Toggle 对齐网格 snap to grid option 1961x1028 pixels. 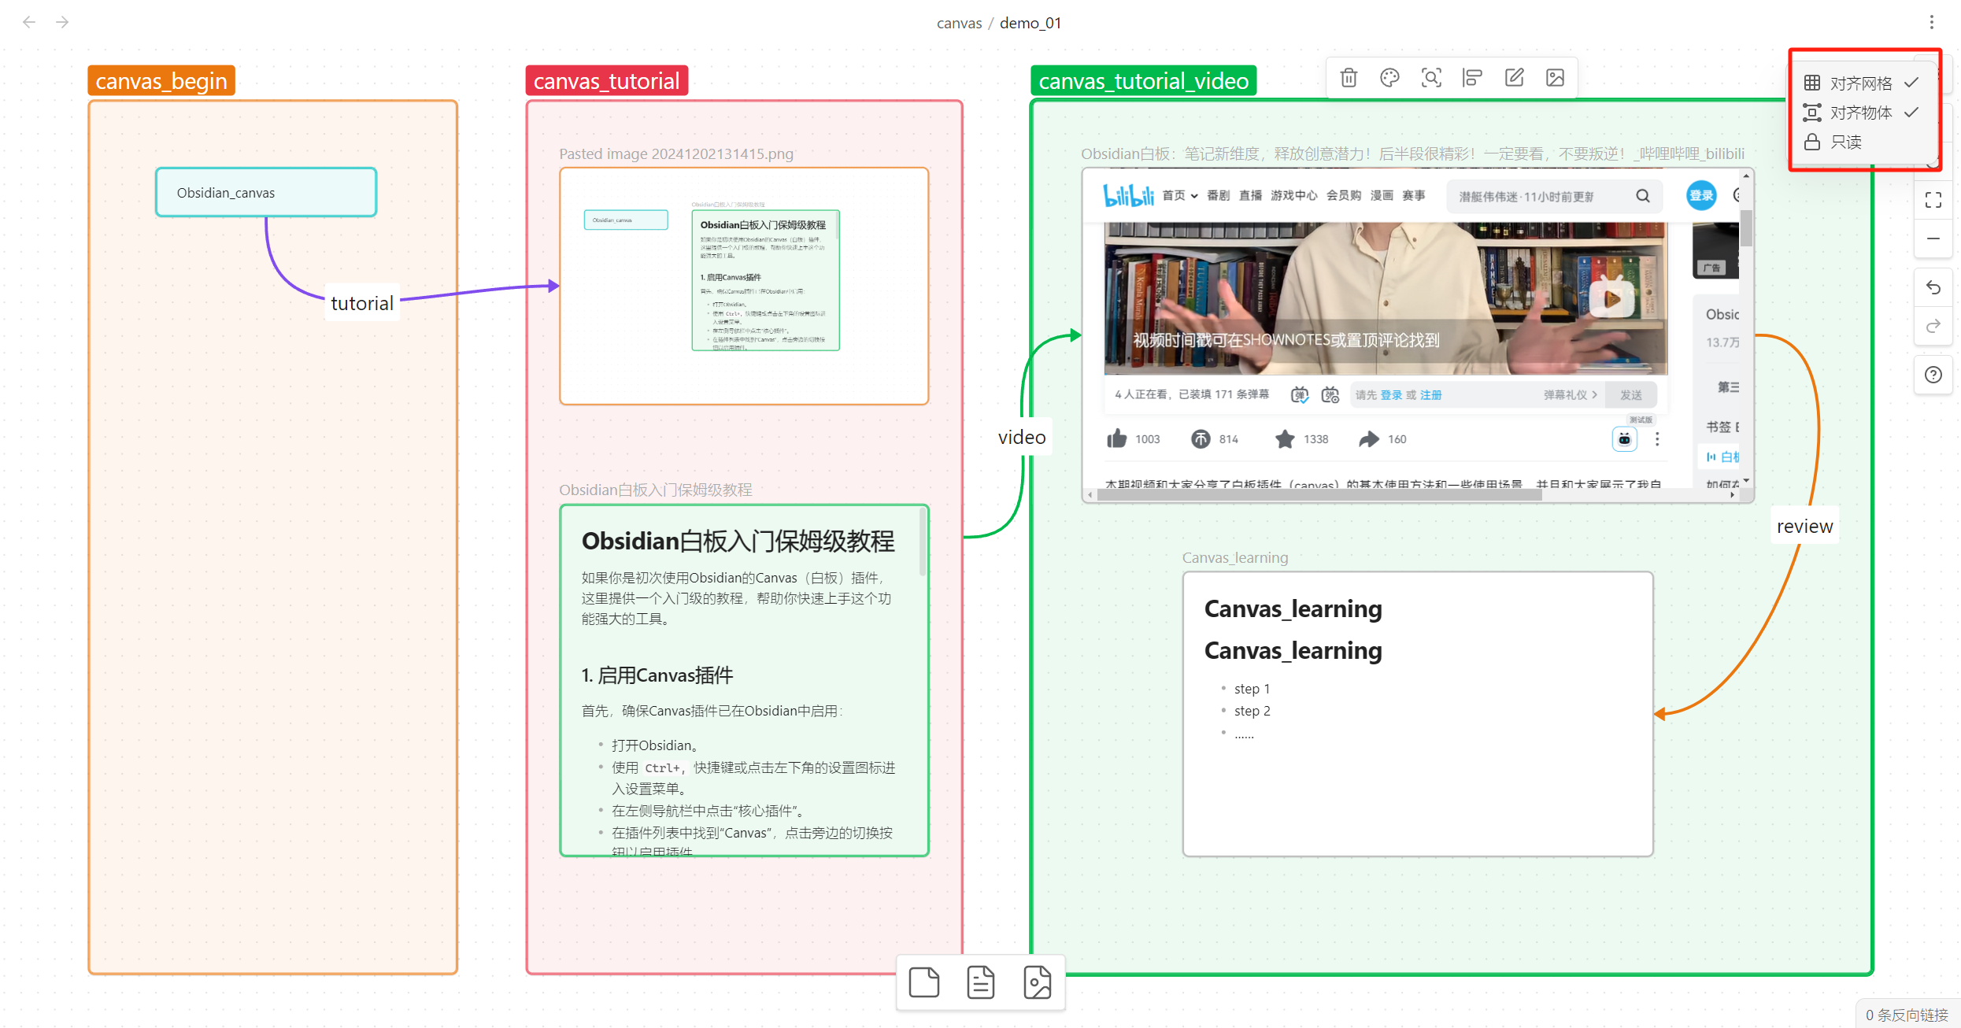pos(1861,83)
